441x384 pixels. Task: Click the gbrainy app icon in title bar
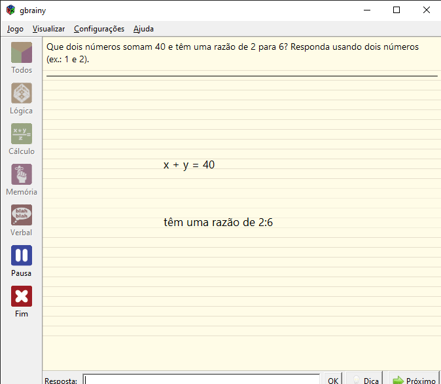[x=10, y=10]
